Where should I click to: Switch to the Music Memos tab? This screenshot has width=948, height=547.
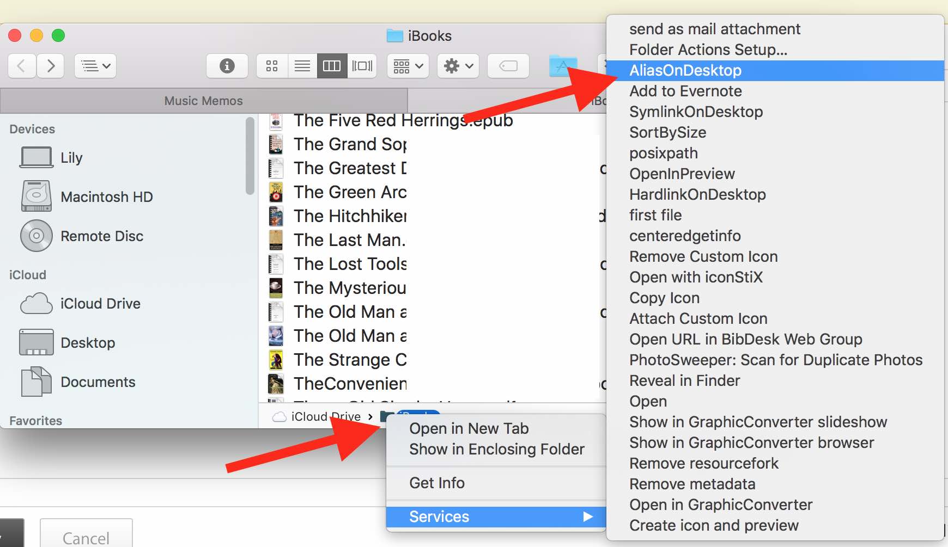click(204, 101)
